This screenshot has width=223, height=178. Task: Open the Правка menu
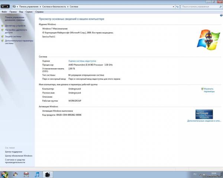13,12
